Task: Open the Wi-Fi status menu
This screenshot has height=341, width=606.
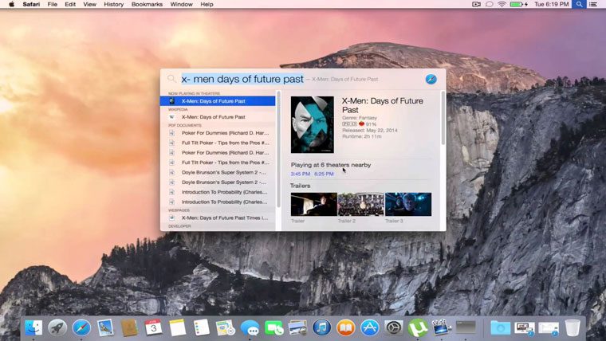Action: click(x=502, y=5)
